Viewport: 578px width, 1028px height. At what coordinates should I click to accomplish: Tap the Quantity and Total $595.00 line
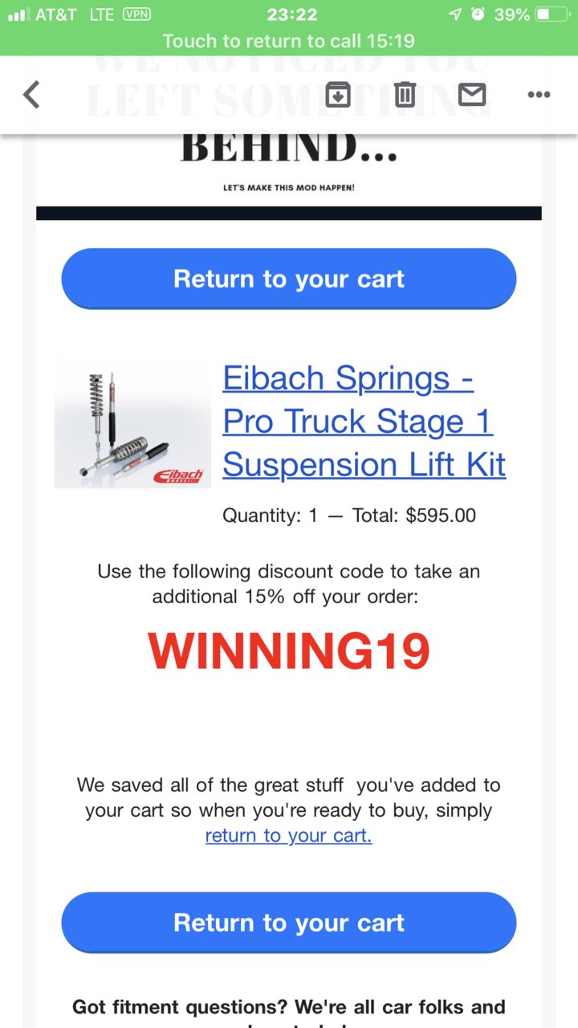point(349,516)
